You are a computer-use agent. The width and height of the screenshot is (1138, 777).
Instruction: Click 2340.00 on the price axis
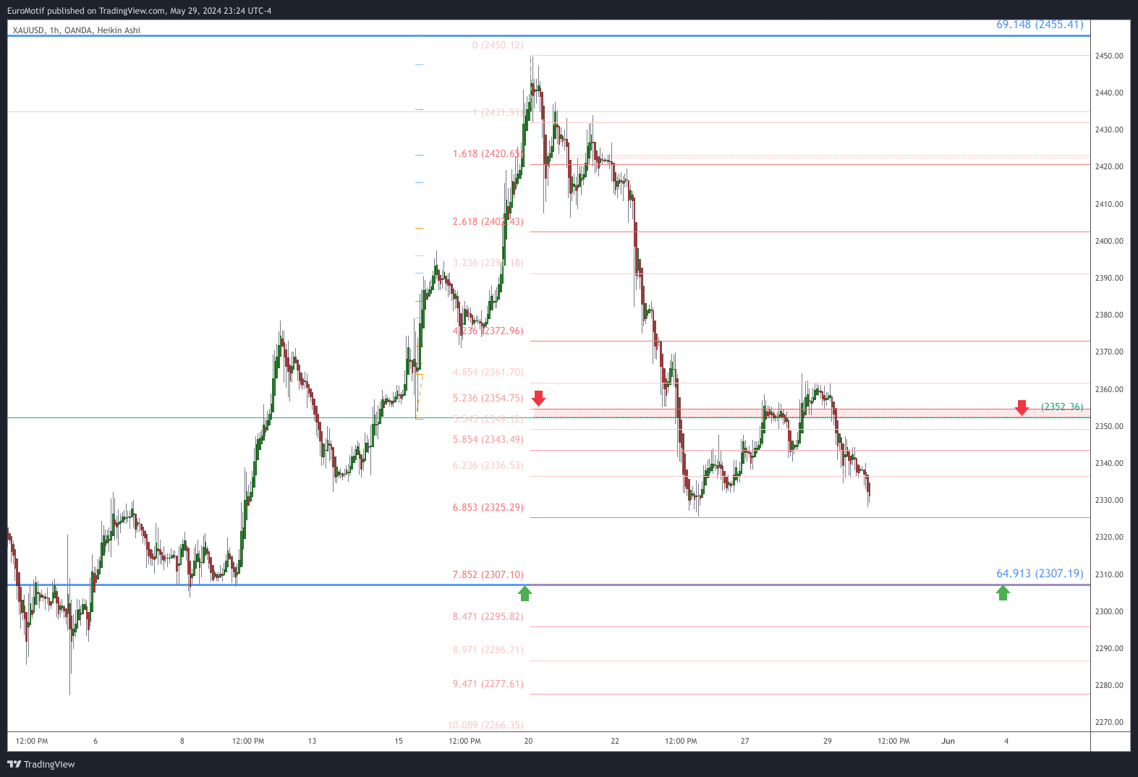click(1109, 463)
